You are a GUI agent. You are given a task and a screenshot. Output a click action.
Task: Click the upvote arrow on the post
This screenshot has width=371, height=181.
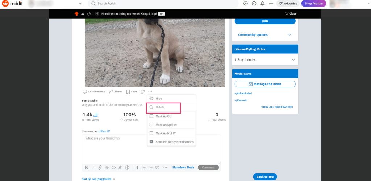coord(76,14)
